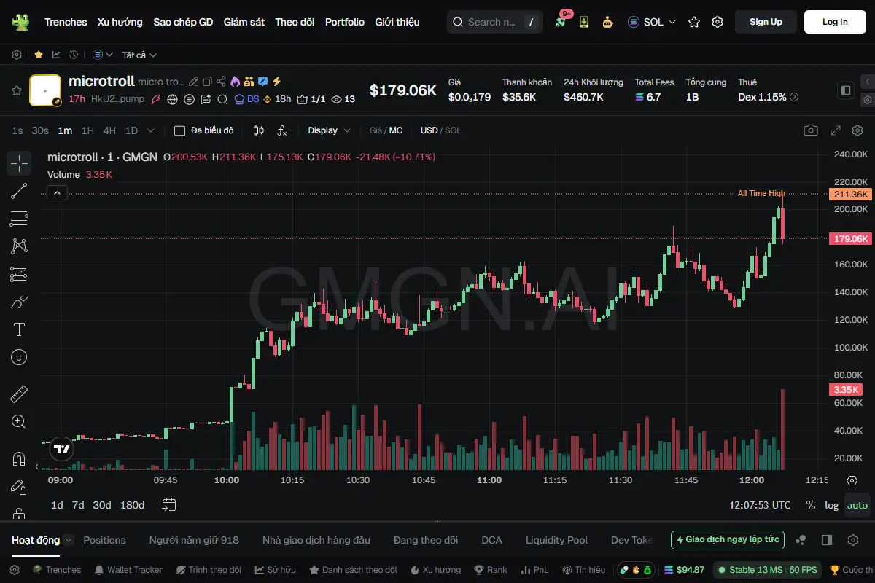This screenshot has height=583, width=875.
Task: Click the Search input field
Action: click(494, 22)
